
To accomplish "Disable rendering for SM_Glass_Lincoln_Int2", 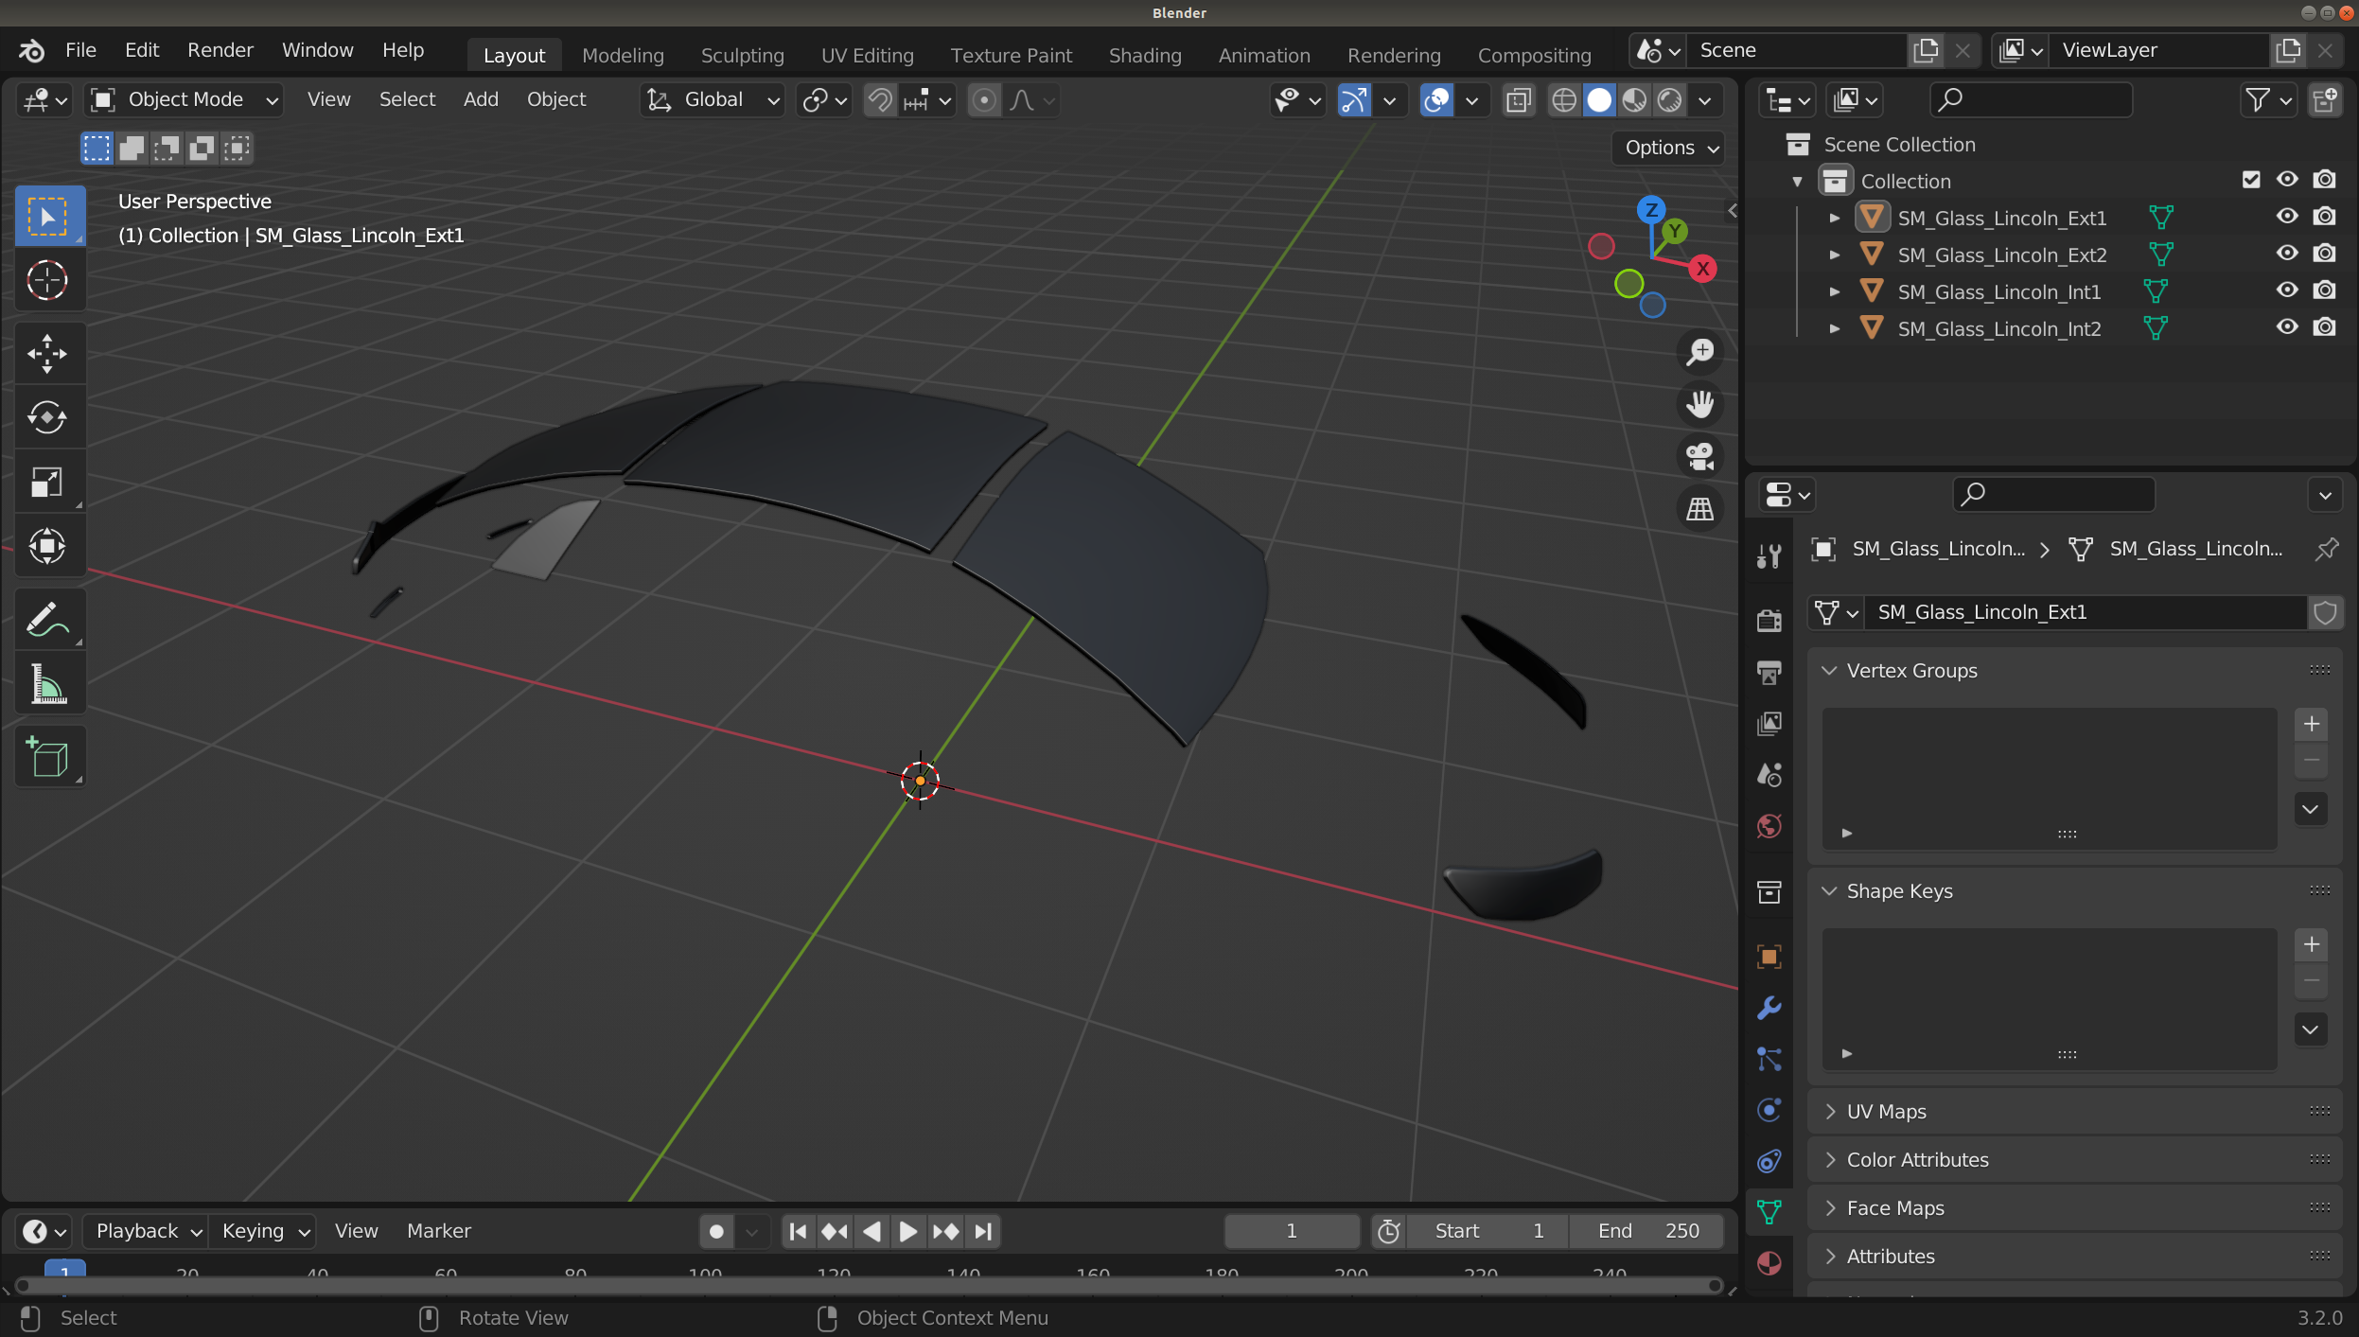I will pos(2324,327).
